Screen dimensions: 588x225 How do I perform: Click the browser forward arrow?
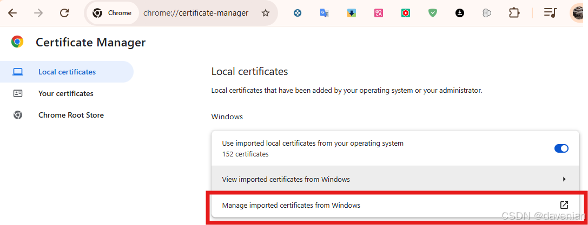[x=38, y=13]
